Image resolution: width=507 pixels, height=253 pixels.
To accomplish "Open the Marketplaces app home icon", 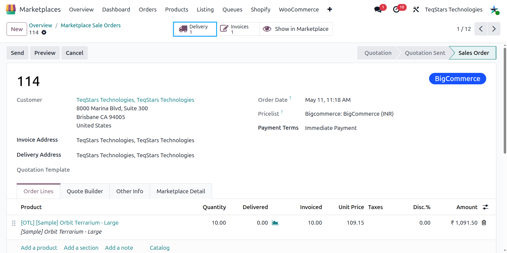I will [11, 10].
